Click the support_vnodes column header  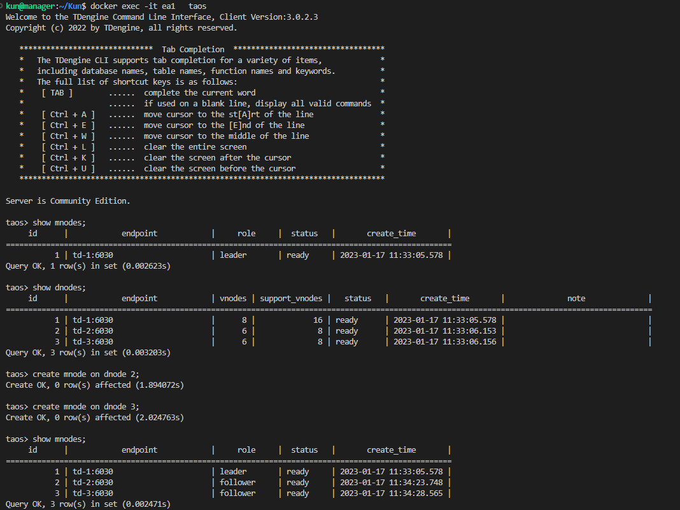pos(291,298)
